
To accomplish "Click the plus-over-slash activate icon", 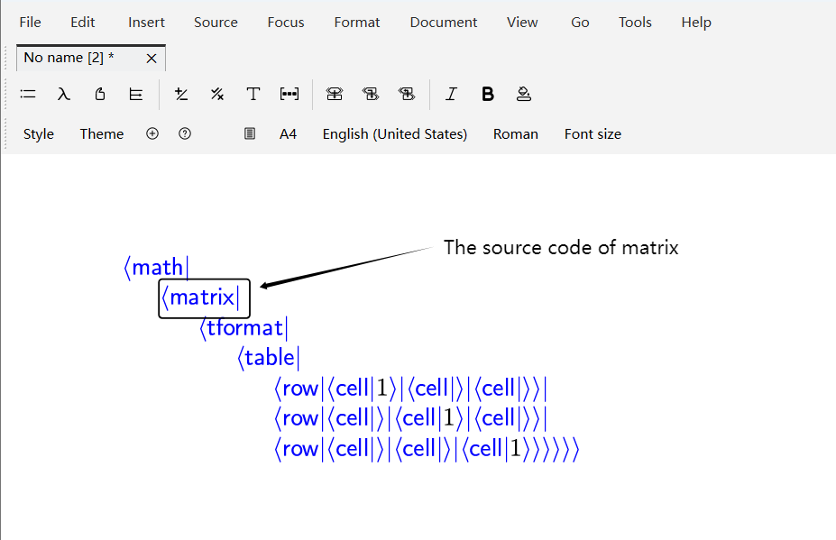I will click(x=181, y=94).
